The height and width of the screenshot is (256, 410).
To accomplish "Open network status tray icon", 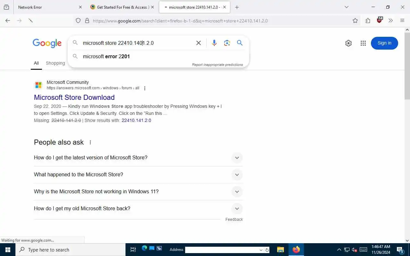I will tap(347, 250).
